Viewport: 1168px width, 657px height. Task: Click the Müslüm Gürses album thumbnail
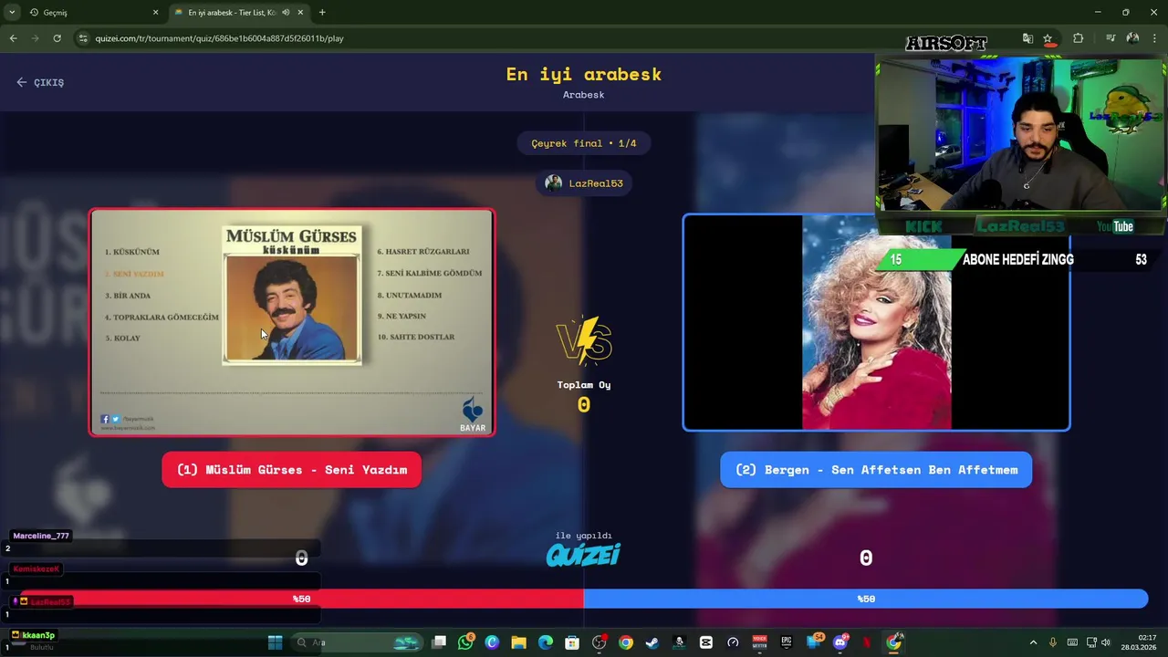pyautogui.click(x=292, y=322)
